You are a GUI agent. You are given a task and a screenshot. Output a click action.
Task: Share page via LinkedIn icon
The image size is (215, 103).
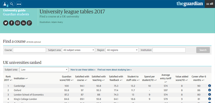click(23, 23)
